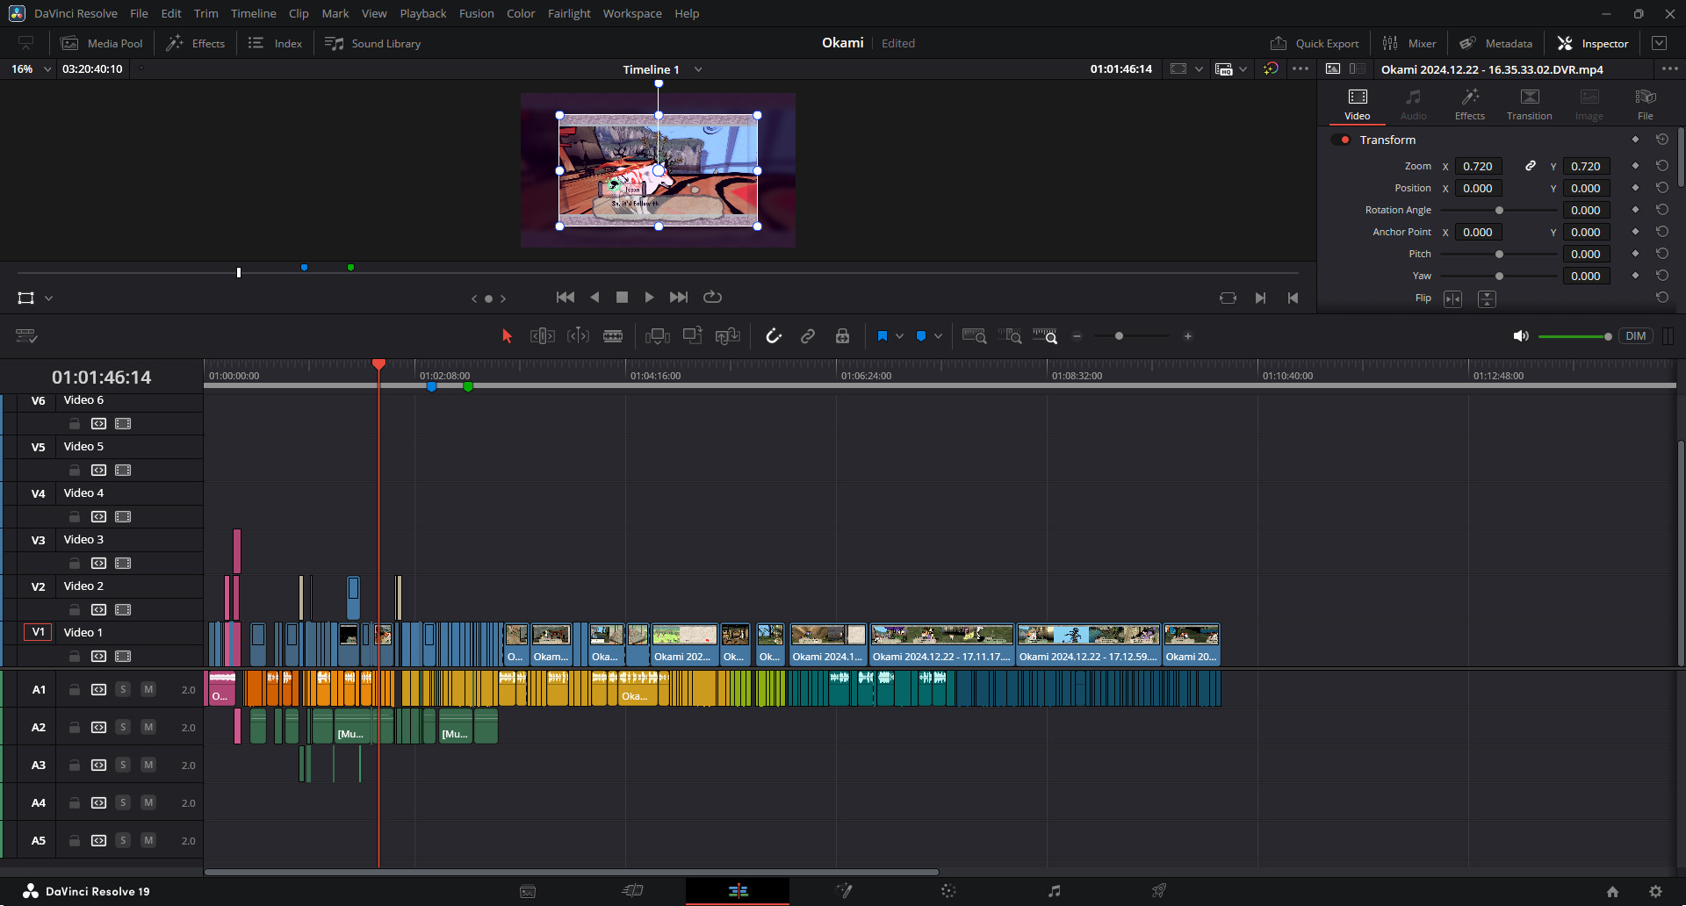Viewport: 1686px width, 906px height.
Task: Open the Timeline View Options icon
Action: pyautogui.click(x=26, y=336)
